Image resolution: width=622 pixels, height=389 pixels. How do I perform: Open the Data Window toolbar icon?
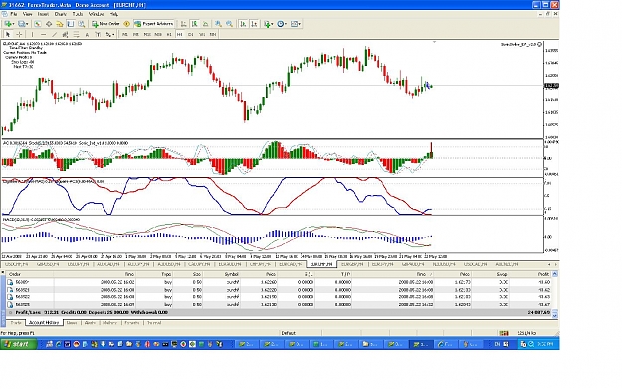pyautogui.click(x=49, y=24)
